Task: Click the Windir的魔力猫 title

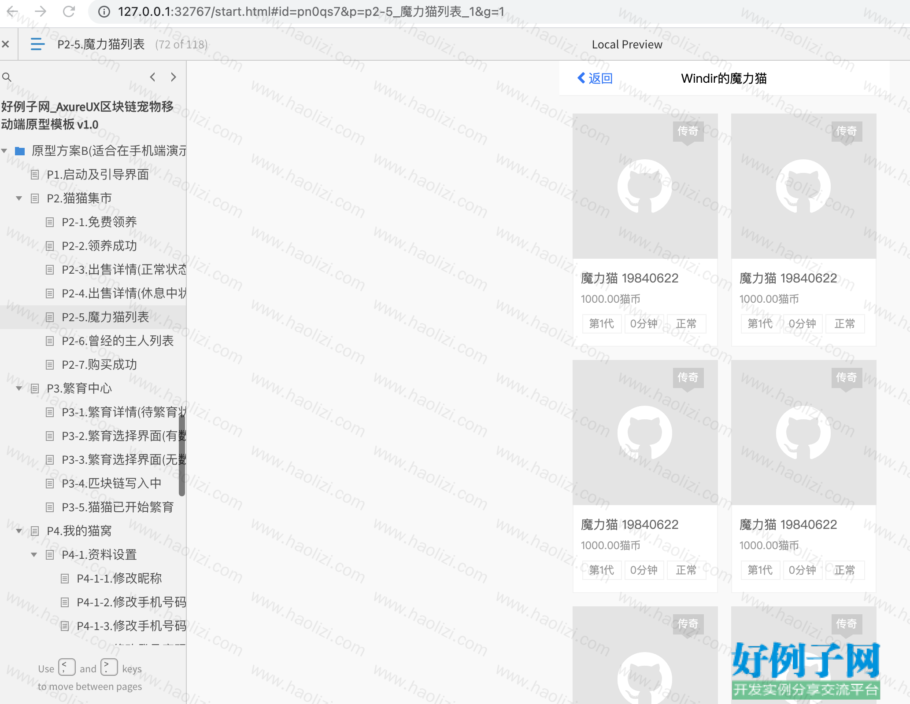Action: tap(724, 78)
